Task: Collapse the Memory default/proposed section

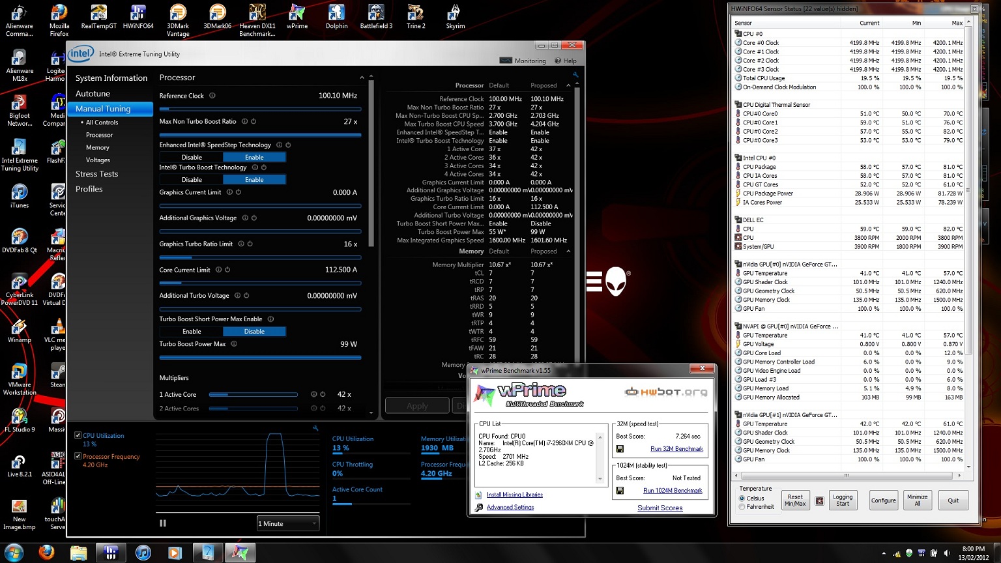Action: pyautogui.click(x=568, y=252)
